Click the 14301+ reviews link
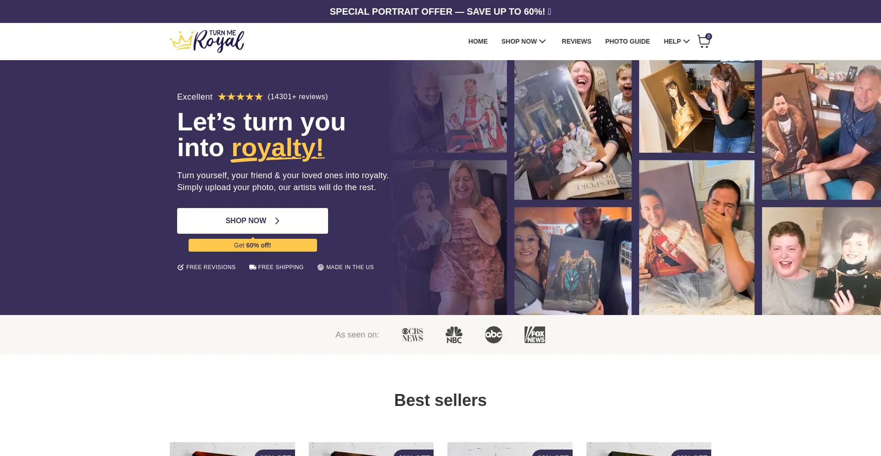 click(298, 97)
